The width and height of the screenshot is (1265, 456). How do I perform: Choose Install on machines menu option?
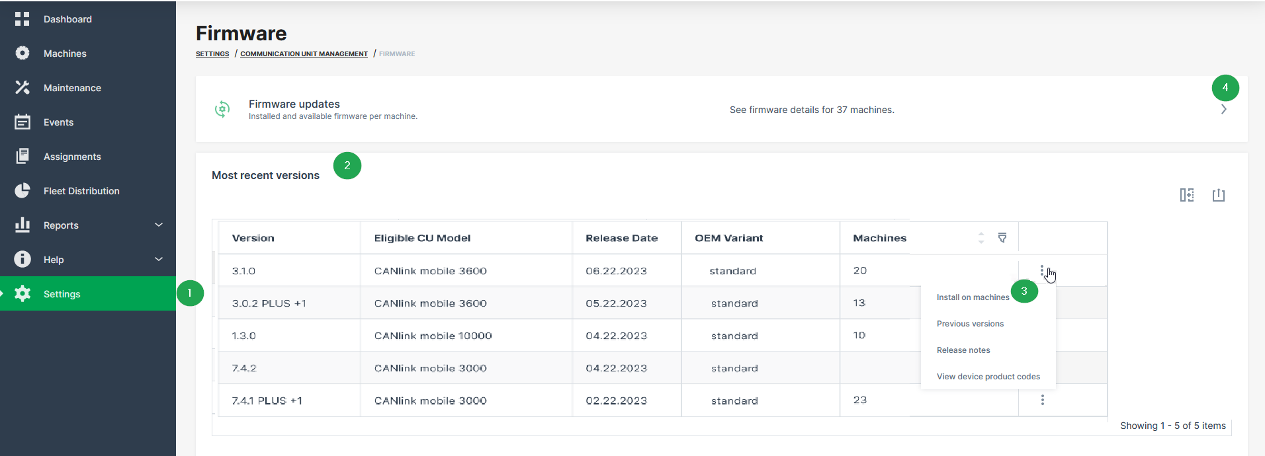(973, 297)
